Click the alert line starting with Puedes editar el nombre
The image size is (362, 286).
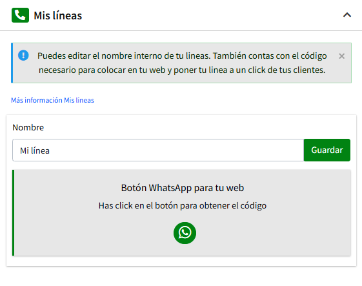click(182, 56)
